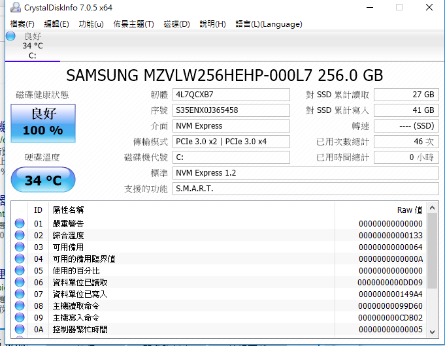Click the blue status orb beside 良好 drive tab

[x=11, y=36]
